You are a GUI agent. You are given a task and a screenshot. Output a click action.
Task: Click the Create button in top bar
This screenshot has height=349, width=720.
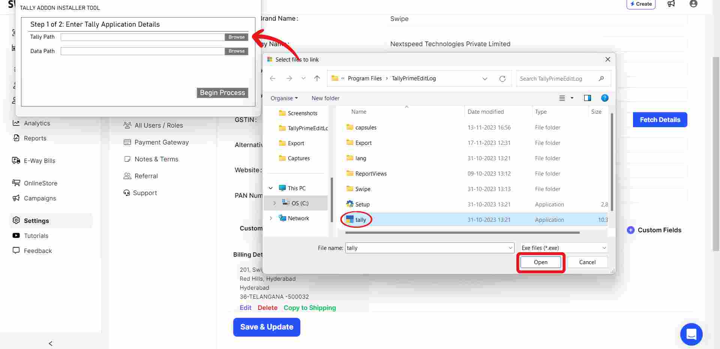click(x=641, y=4)
